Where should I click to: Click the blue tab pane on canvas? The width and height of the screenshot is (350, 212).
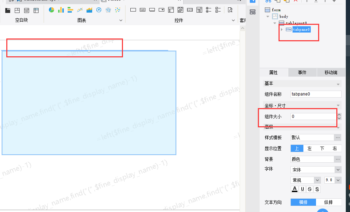point(89,103)
